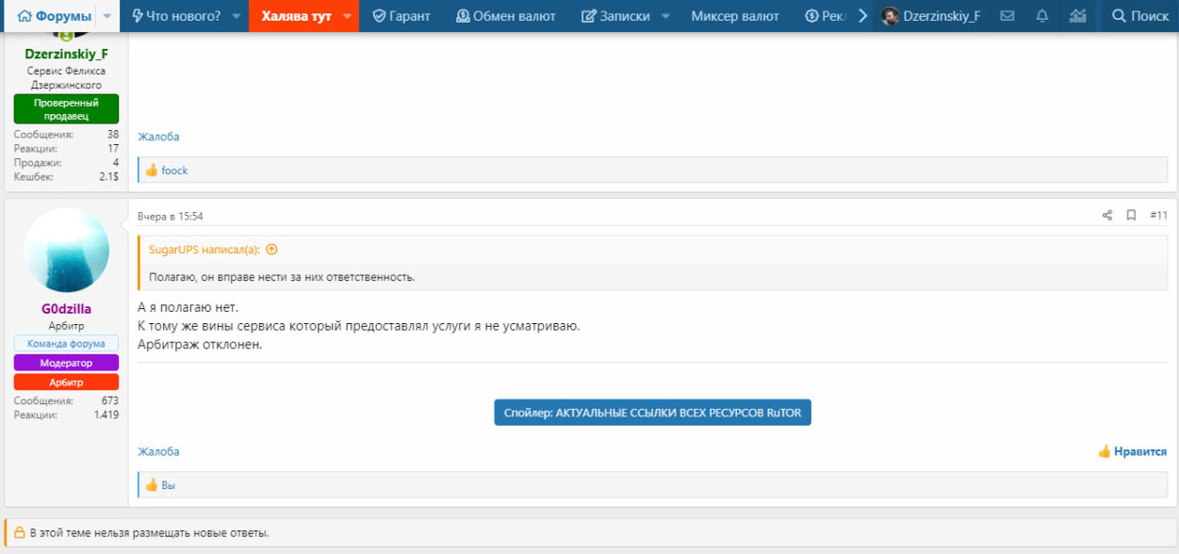1179x554 pixels.
Task: Open the envelope messages icon
Action: 1007,16
